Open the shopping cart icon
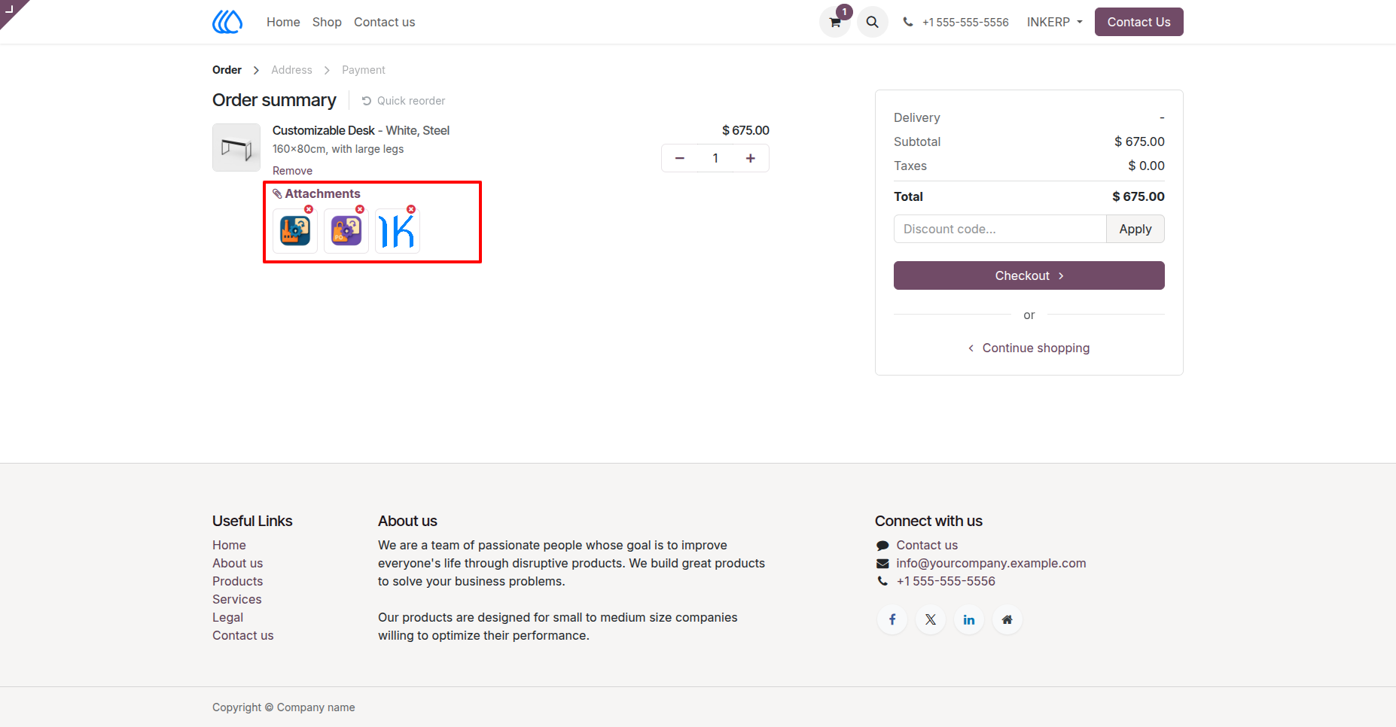1396x727 pixels. pyautogui.click(x=835, y=22)
